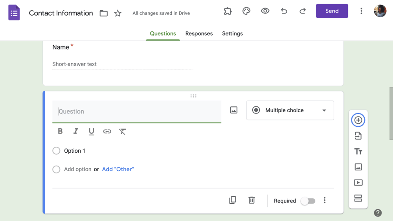Screen dimensions: 393x221
Task: Click into the Question text field
Action: 137,111
